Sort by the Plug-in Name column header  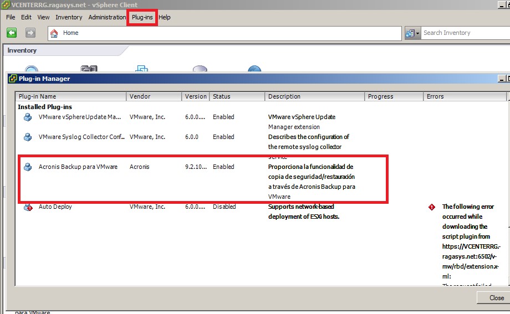71,96
